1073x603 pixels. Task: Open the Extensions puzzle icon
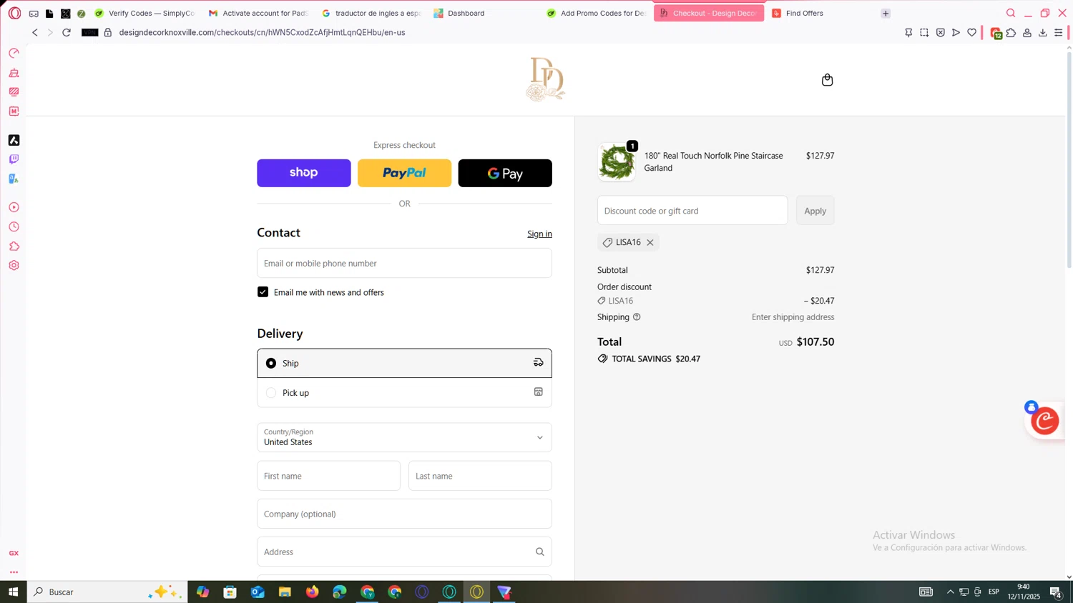point(1011,33)
